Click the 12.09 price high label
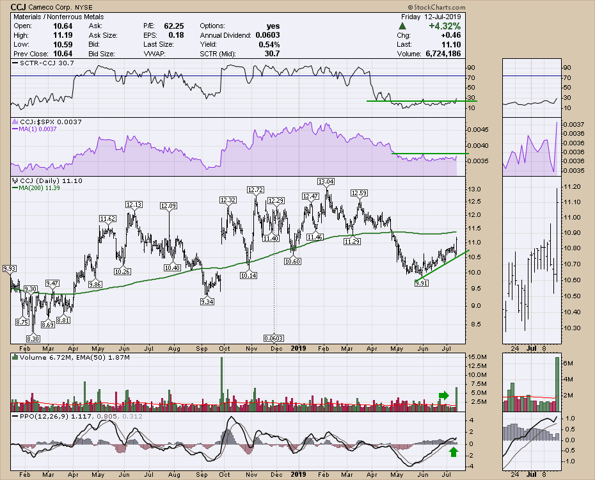This screenshot has width=595, height=480. [x=168, y=205]
